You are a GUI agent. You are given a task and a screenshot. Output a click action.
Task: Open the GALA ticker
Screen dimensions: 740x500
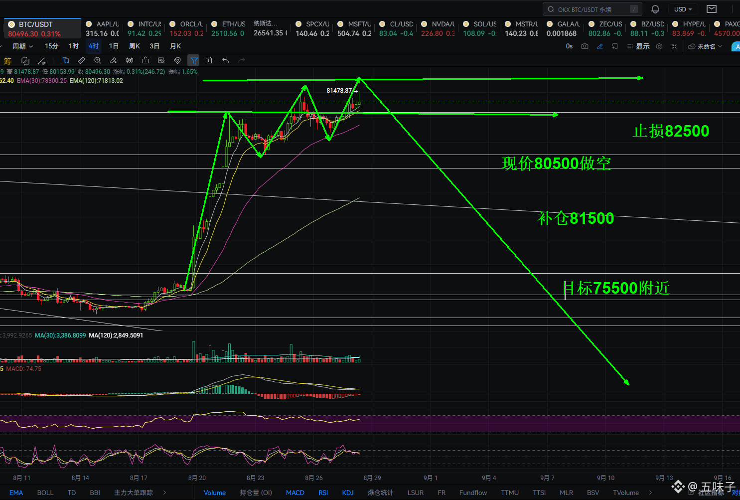(564, 28)
